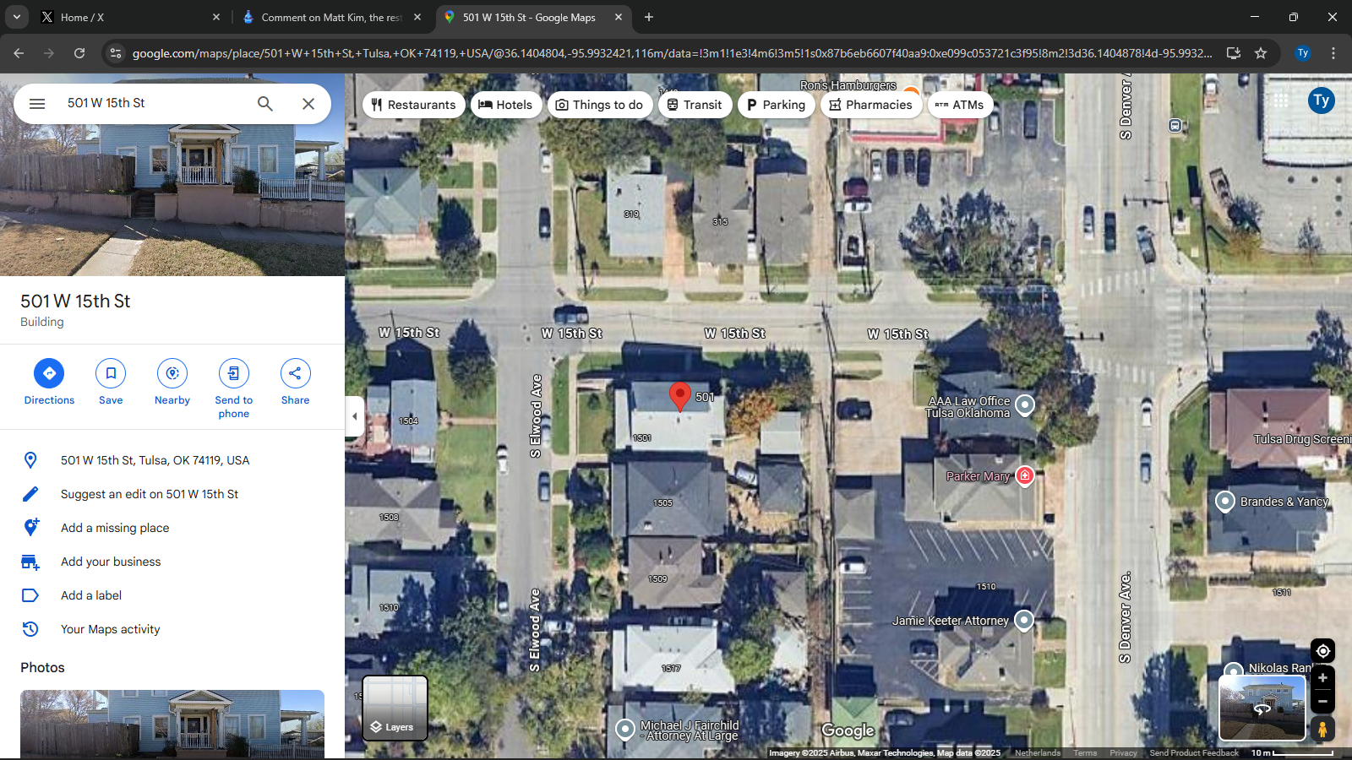Select Add your business
This screenshot has height=760, width=1352.
coord(172,562)
